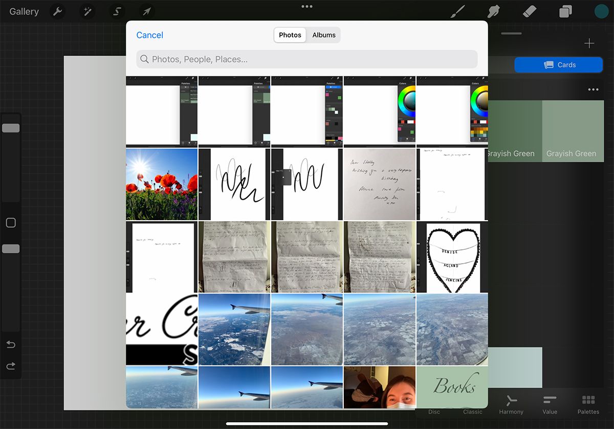614x429 pixels.
Task: Select the pale blue palette swatch
Action: (x=515, y=367)
